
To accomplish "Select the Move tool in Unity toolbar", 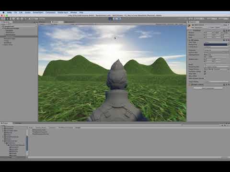I will (x=7, y=19).
